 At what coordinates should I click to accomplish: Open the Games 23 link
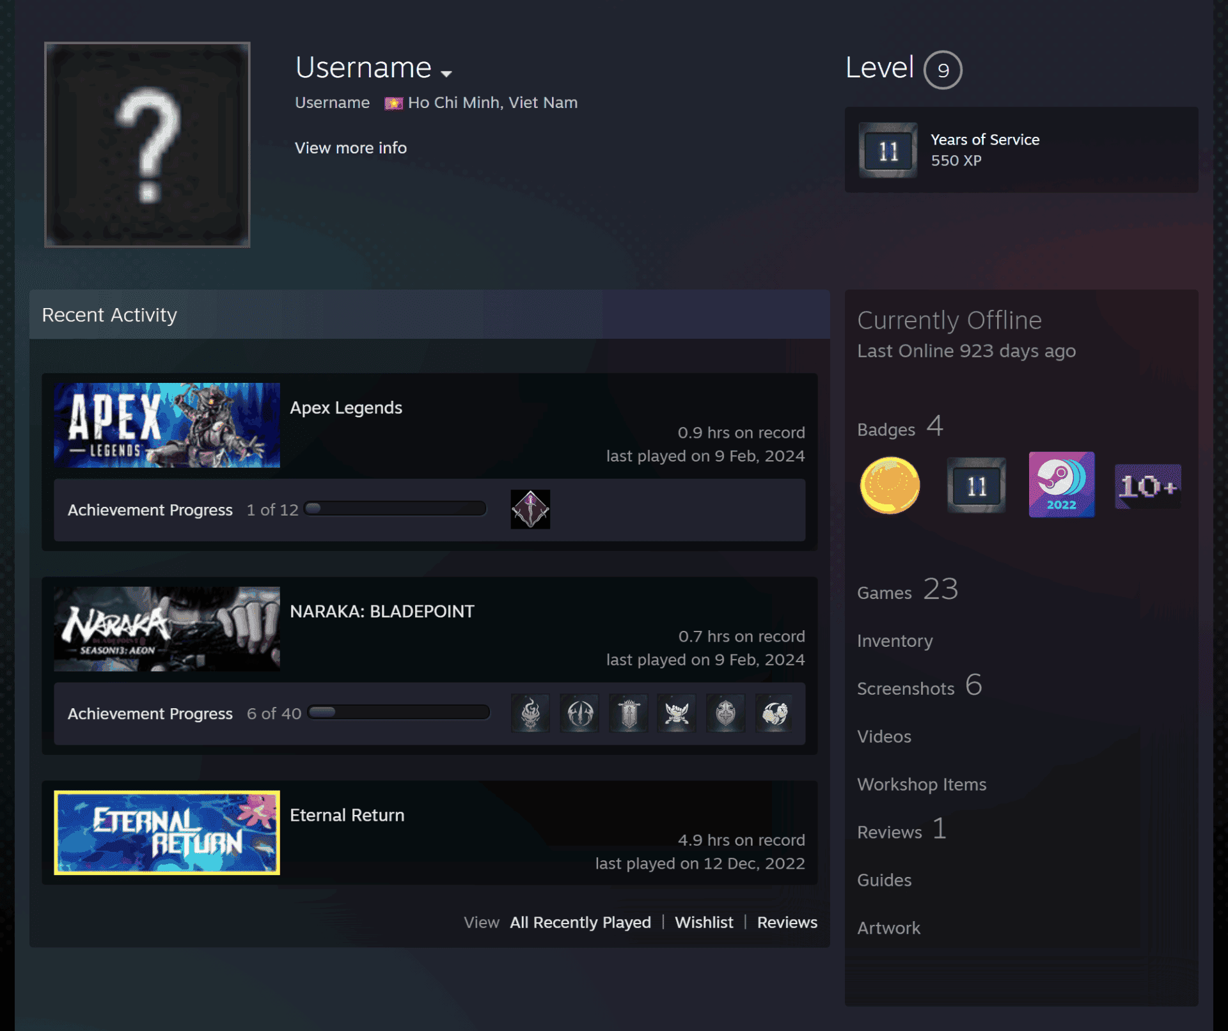click(x=908, y=589)
